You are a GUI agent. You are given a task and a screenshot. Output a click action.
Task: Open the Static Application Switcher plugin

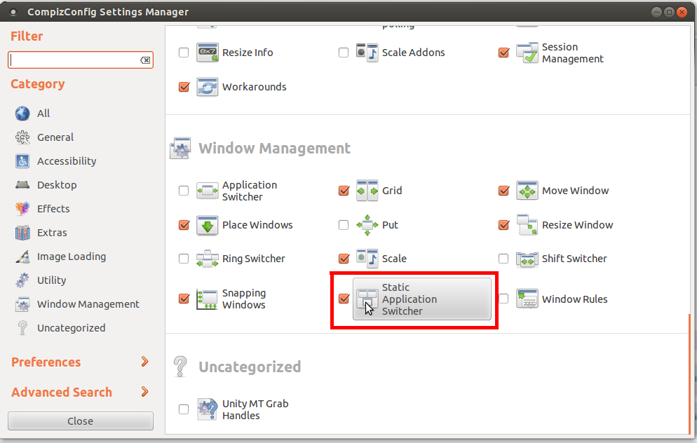(x=422, y=299)
